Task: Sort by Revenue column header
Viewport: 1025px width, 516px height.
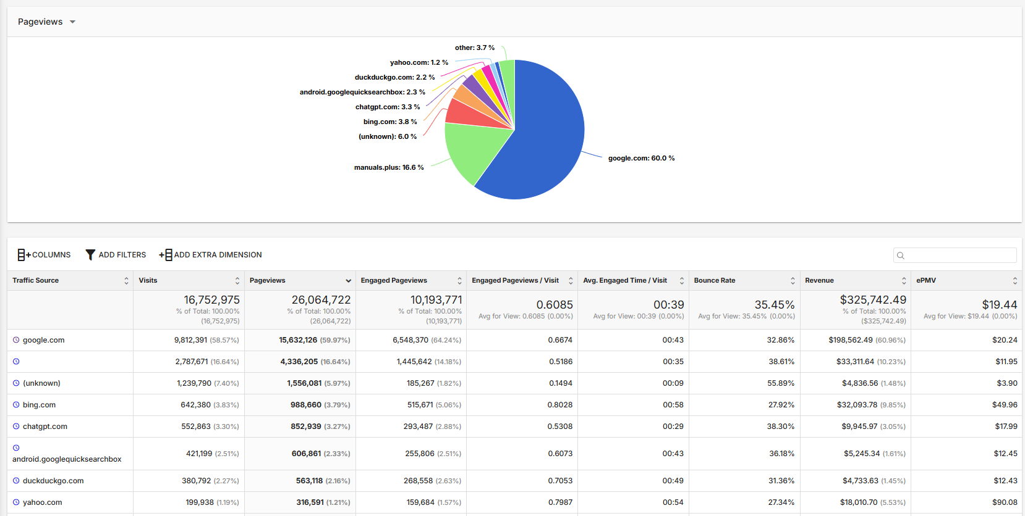Action: (x=819, y=280)
